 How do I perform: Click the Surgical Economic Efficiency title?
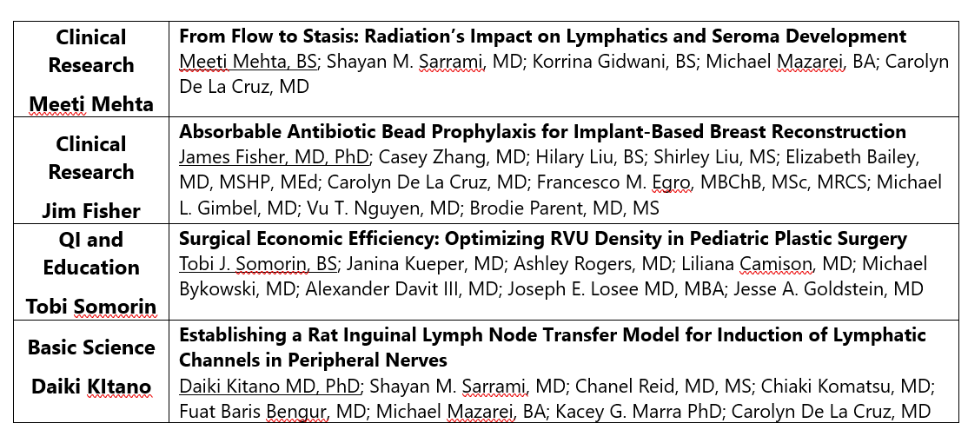[x=542, y=238]
